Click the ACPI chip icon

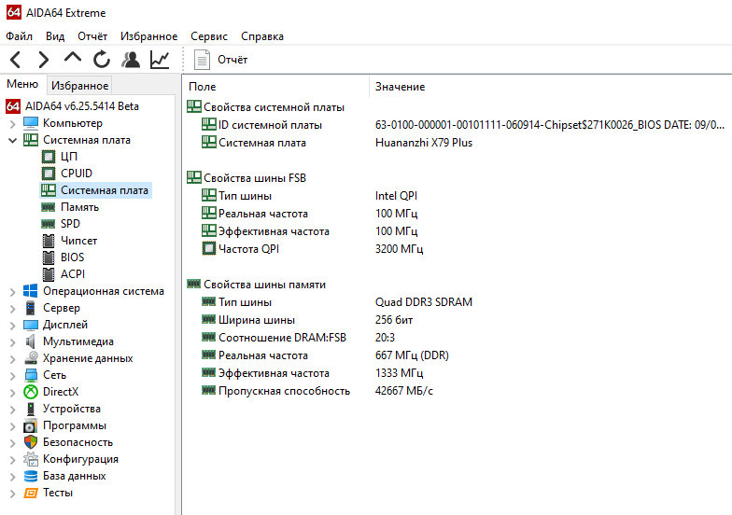49,274
